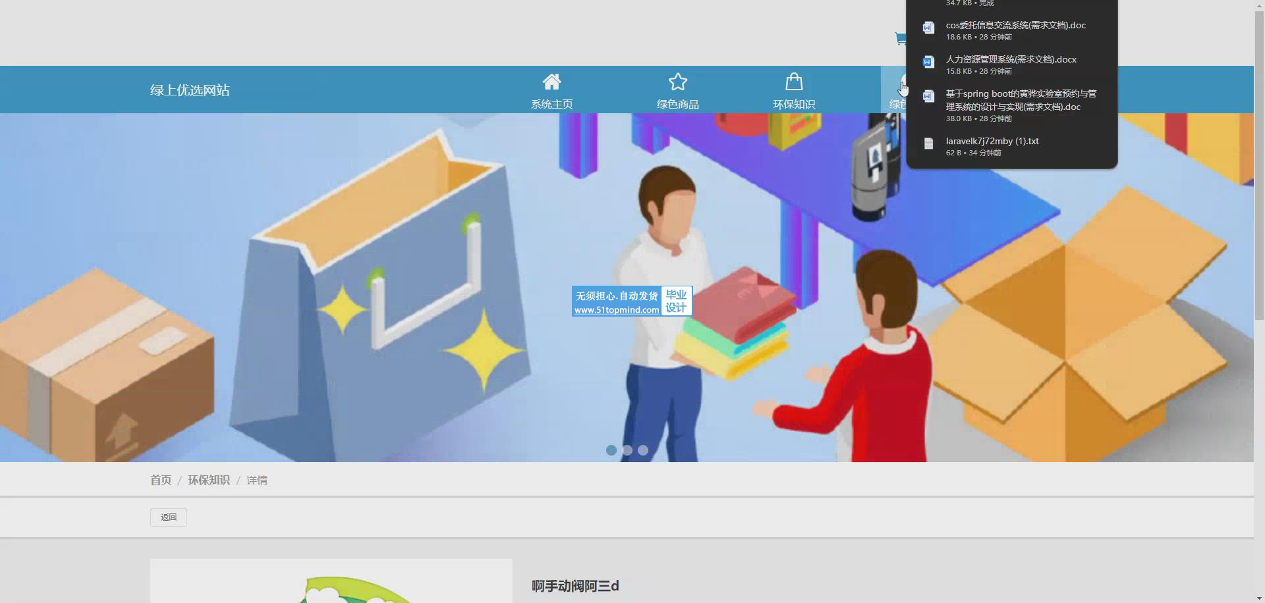Screen dimensions: 1265x603
Task: Open the shopping cart icon
Action: point(899,39)
